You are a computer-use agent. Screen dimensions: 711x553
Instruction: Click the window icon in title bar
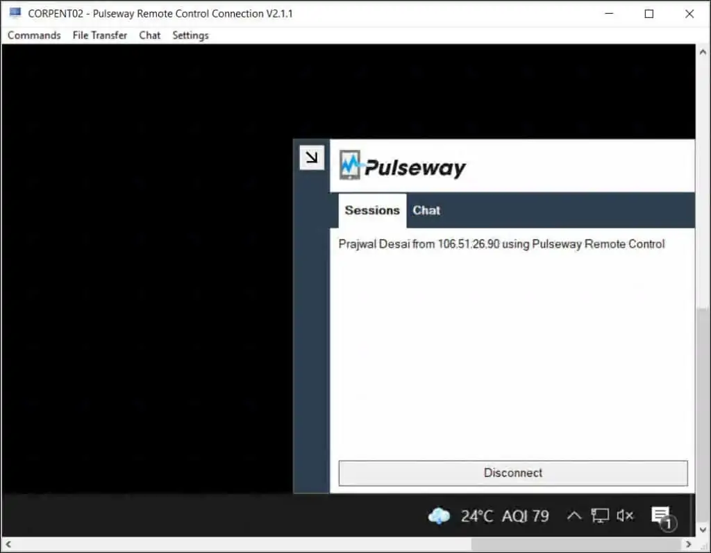[x=15, y=13]
